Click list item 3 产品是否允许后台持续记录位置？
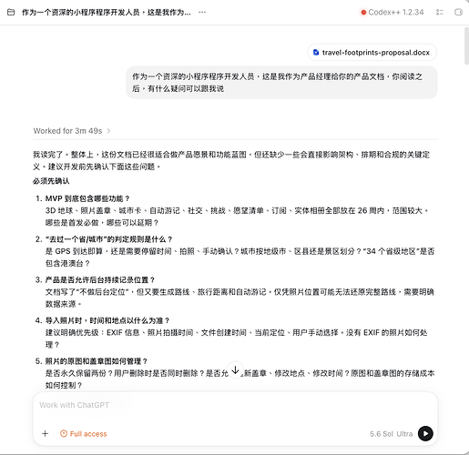This screenshot has height=455, width=469. 100,279
